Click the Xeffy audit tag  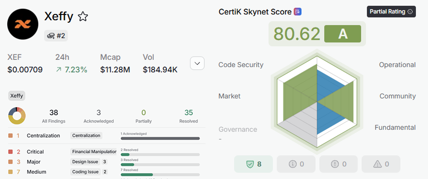(x=16, y=96)
